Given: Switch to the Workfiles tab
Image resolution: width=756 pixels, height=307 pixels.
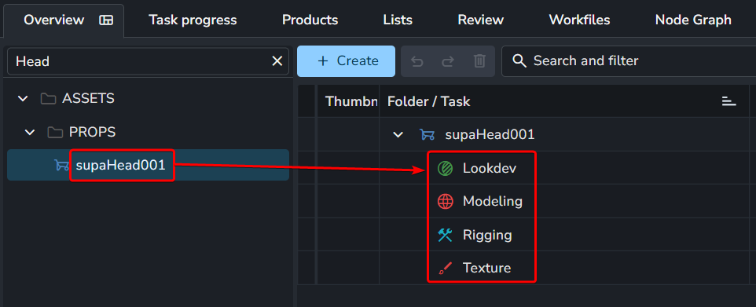Looking at the screenshot, I should pos(579,20).
